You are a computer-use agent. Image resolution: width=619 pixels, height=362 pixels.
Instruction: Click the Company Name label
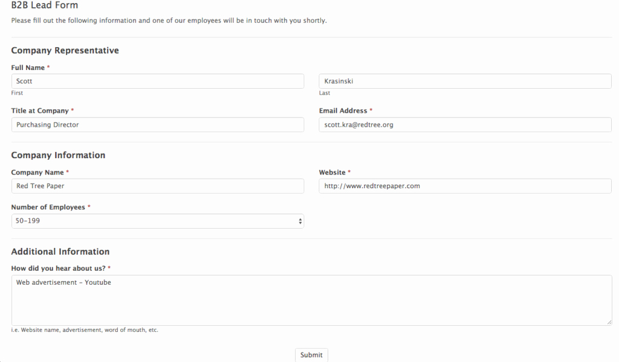click(37, 172)
